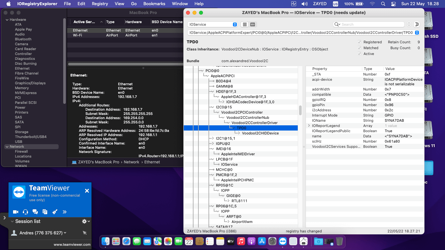Select the Wi-Fi row in System Information
Image resolution: width=445 pixels, height=250 pixels.
pyautogui.click(x=125, y=35)
